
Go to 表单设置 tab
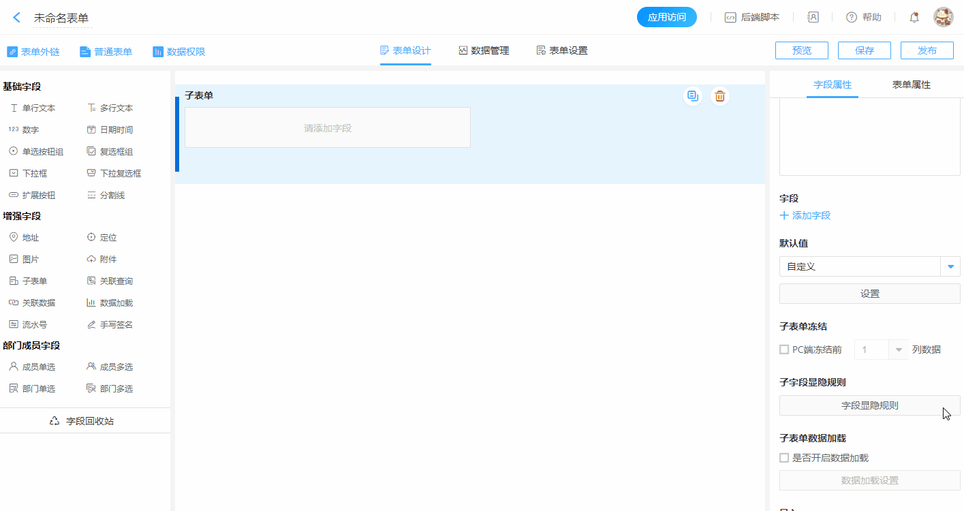pos(561,50)
